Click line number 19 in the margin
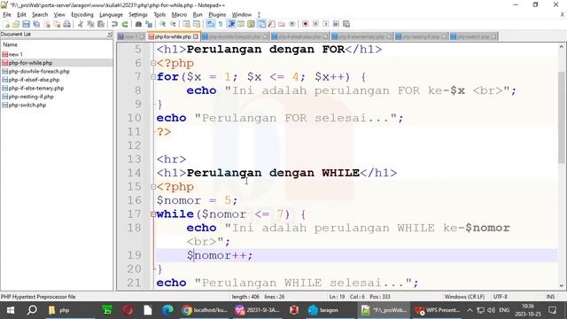The width and height of the screenshot is (567, 319). pyautogui.click(x=134, y=255)
